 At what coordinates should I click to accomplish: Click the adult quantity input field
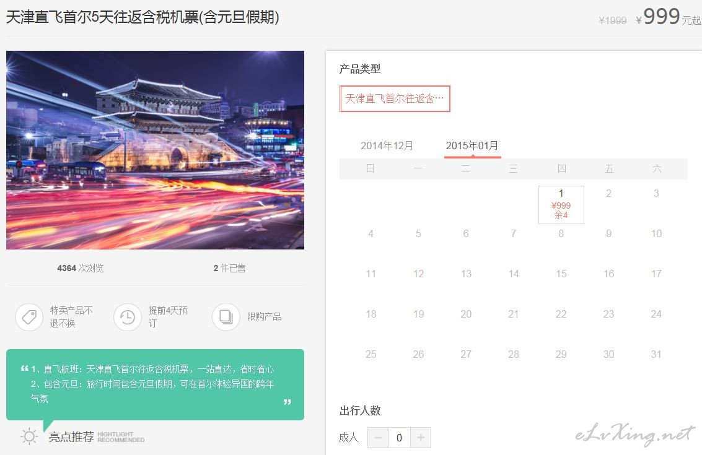click(400, 438)
